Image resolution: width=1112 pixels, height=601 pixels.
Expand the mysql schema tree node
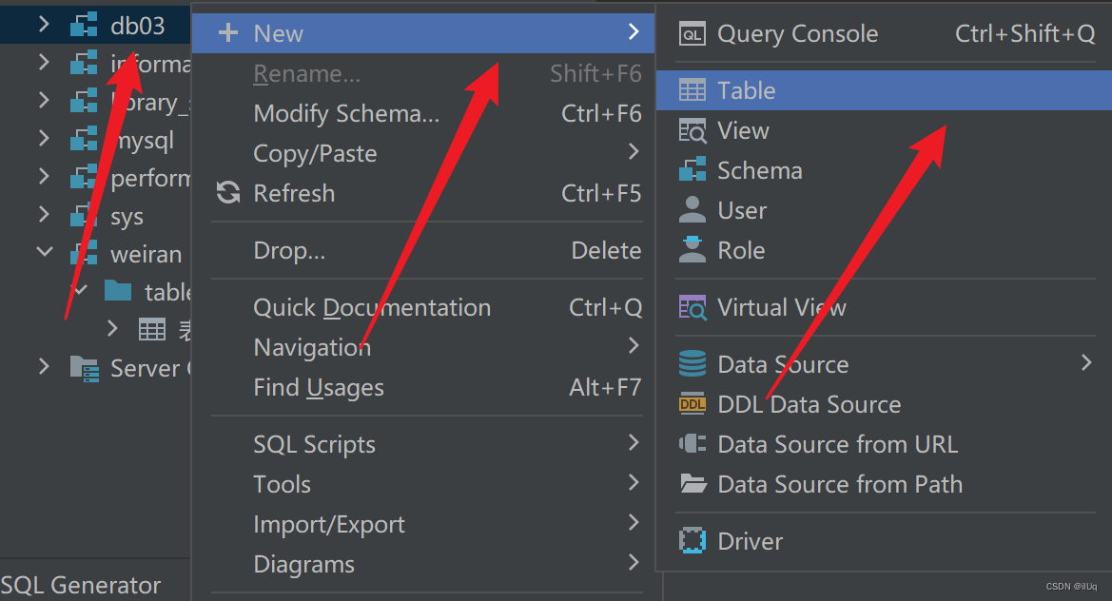(x=43, y=140)
